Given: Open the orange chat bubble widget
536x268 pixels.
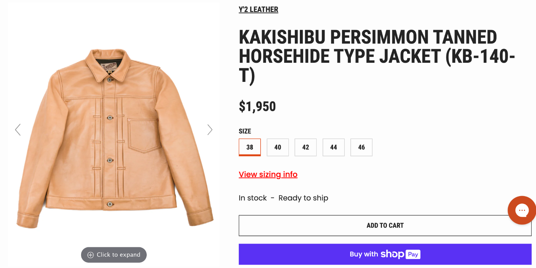Looking at the screenshot, I should point(522,210).
